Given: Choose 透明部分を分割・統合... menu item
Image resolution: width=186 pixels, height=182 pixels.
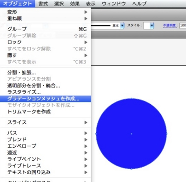Looking at the screenshot, I should tap(46, 86).
